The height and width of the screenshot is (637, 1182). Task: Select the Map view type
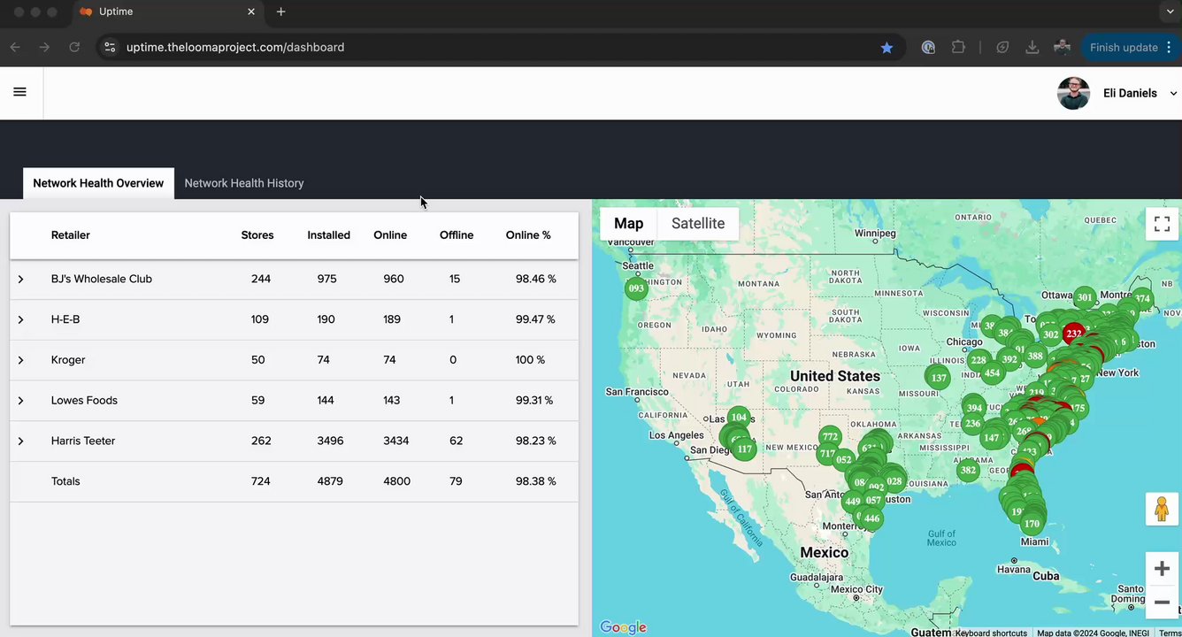coord(628,224)
